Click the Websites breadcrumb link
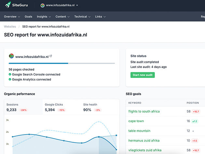This screenshot has height=154, width=205. 10,27
